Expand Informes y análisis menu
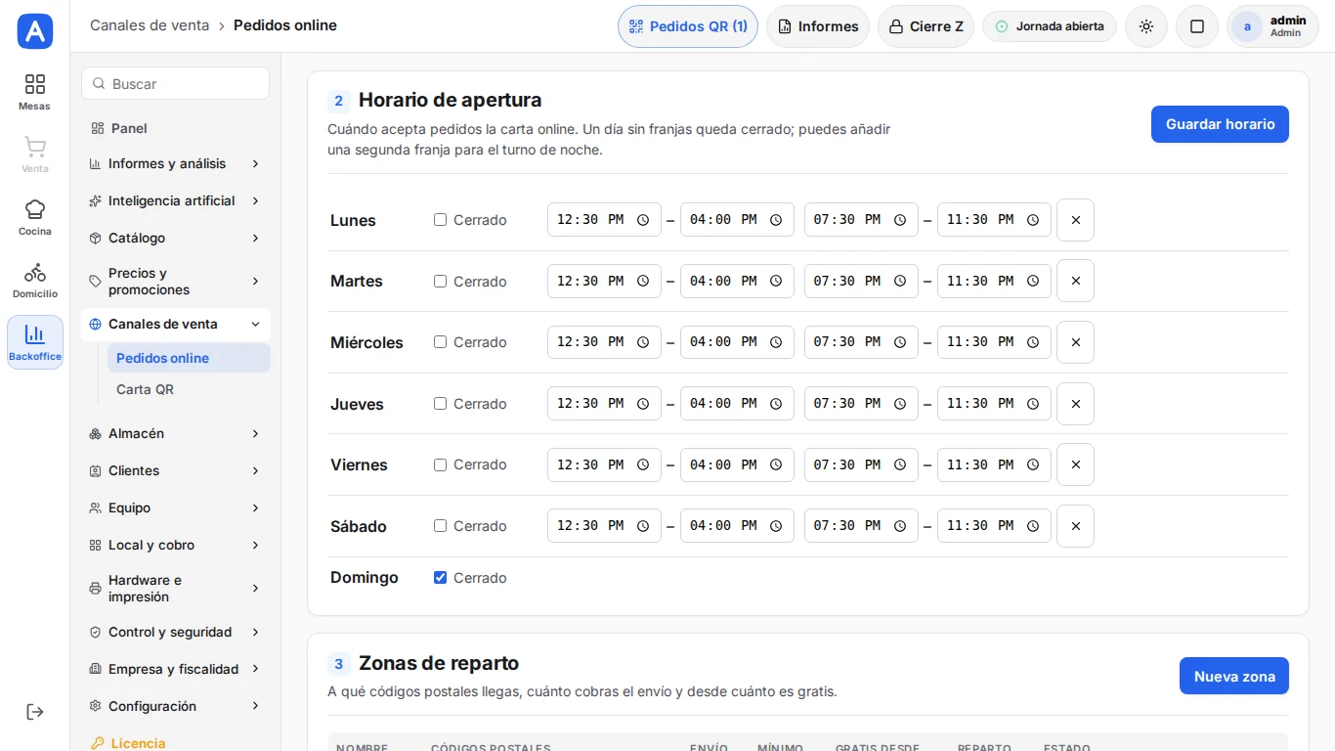 click(176, 164)
